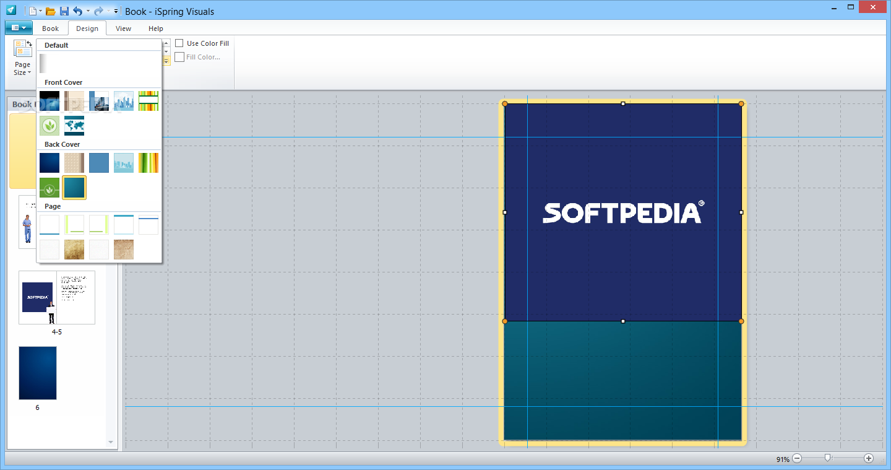Create a new document from the quick access toolbar
Viewport: 891px width, 470px height.
(x=33, y=11)
